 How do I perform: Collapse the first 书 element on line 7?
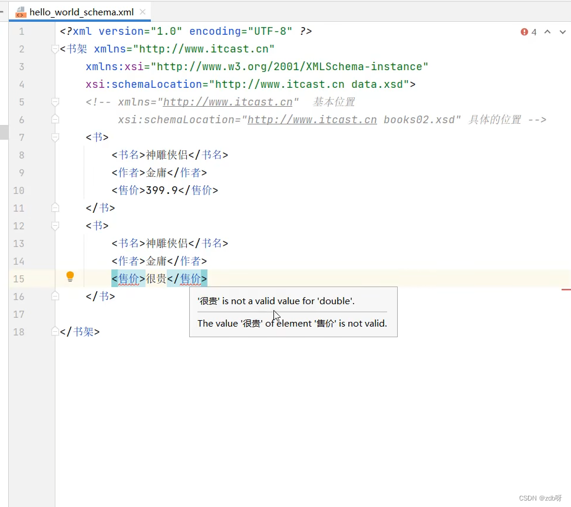[x=55, y=137]
